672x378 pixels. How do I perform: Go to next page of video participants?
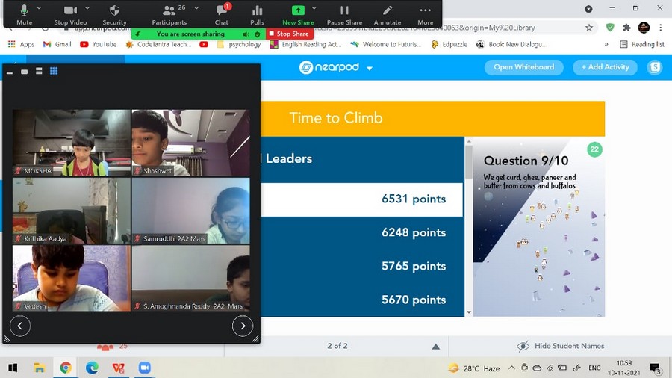click(243, 326)
